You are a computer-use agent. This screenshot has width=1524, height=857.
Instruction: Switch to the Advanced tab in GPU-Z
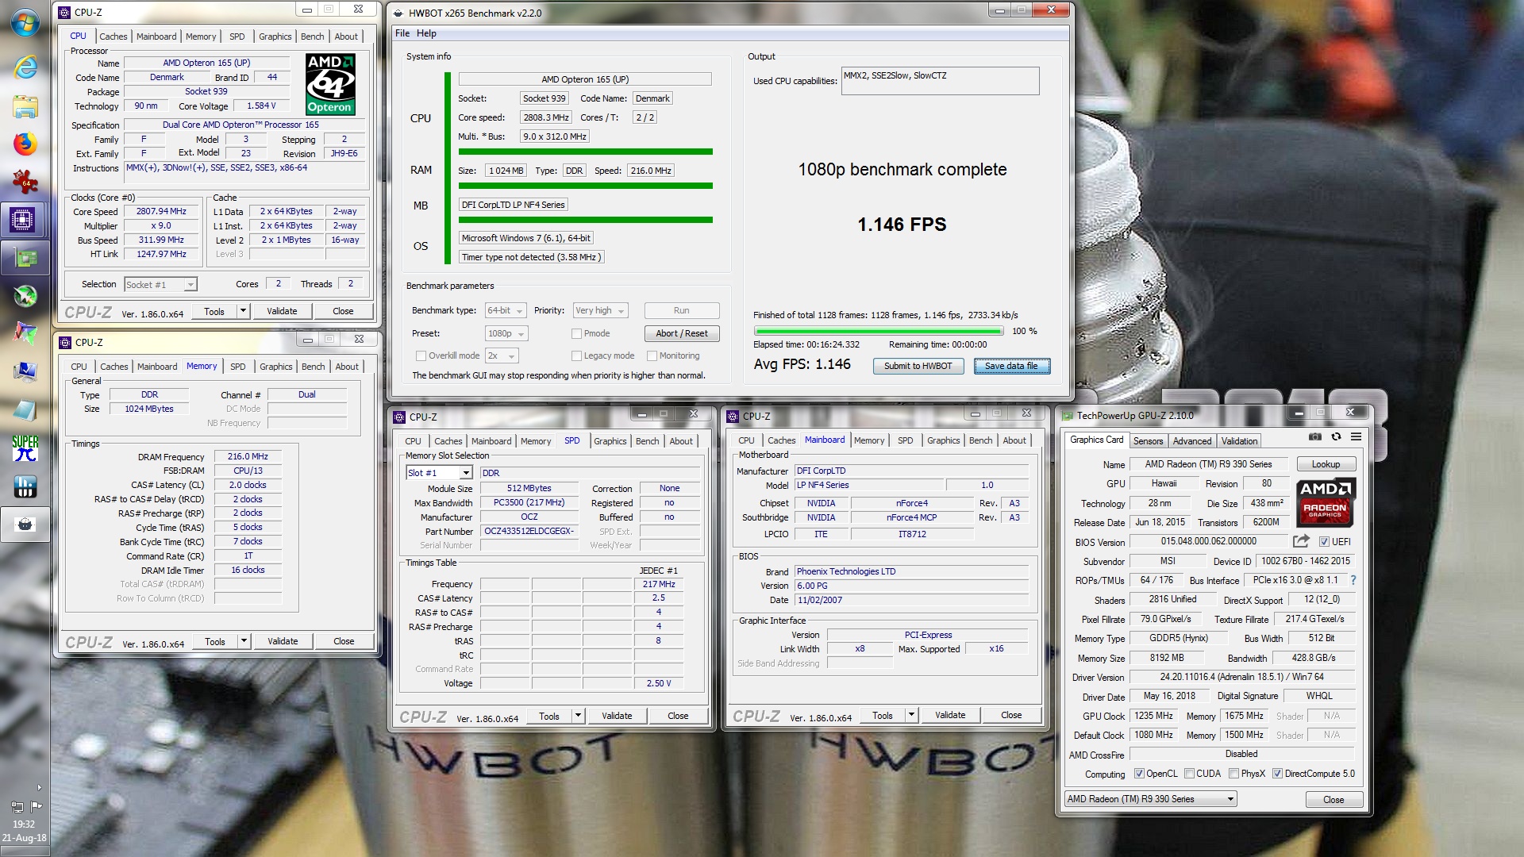pyautogui.click(x=1192, y=441)
